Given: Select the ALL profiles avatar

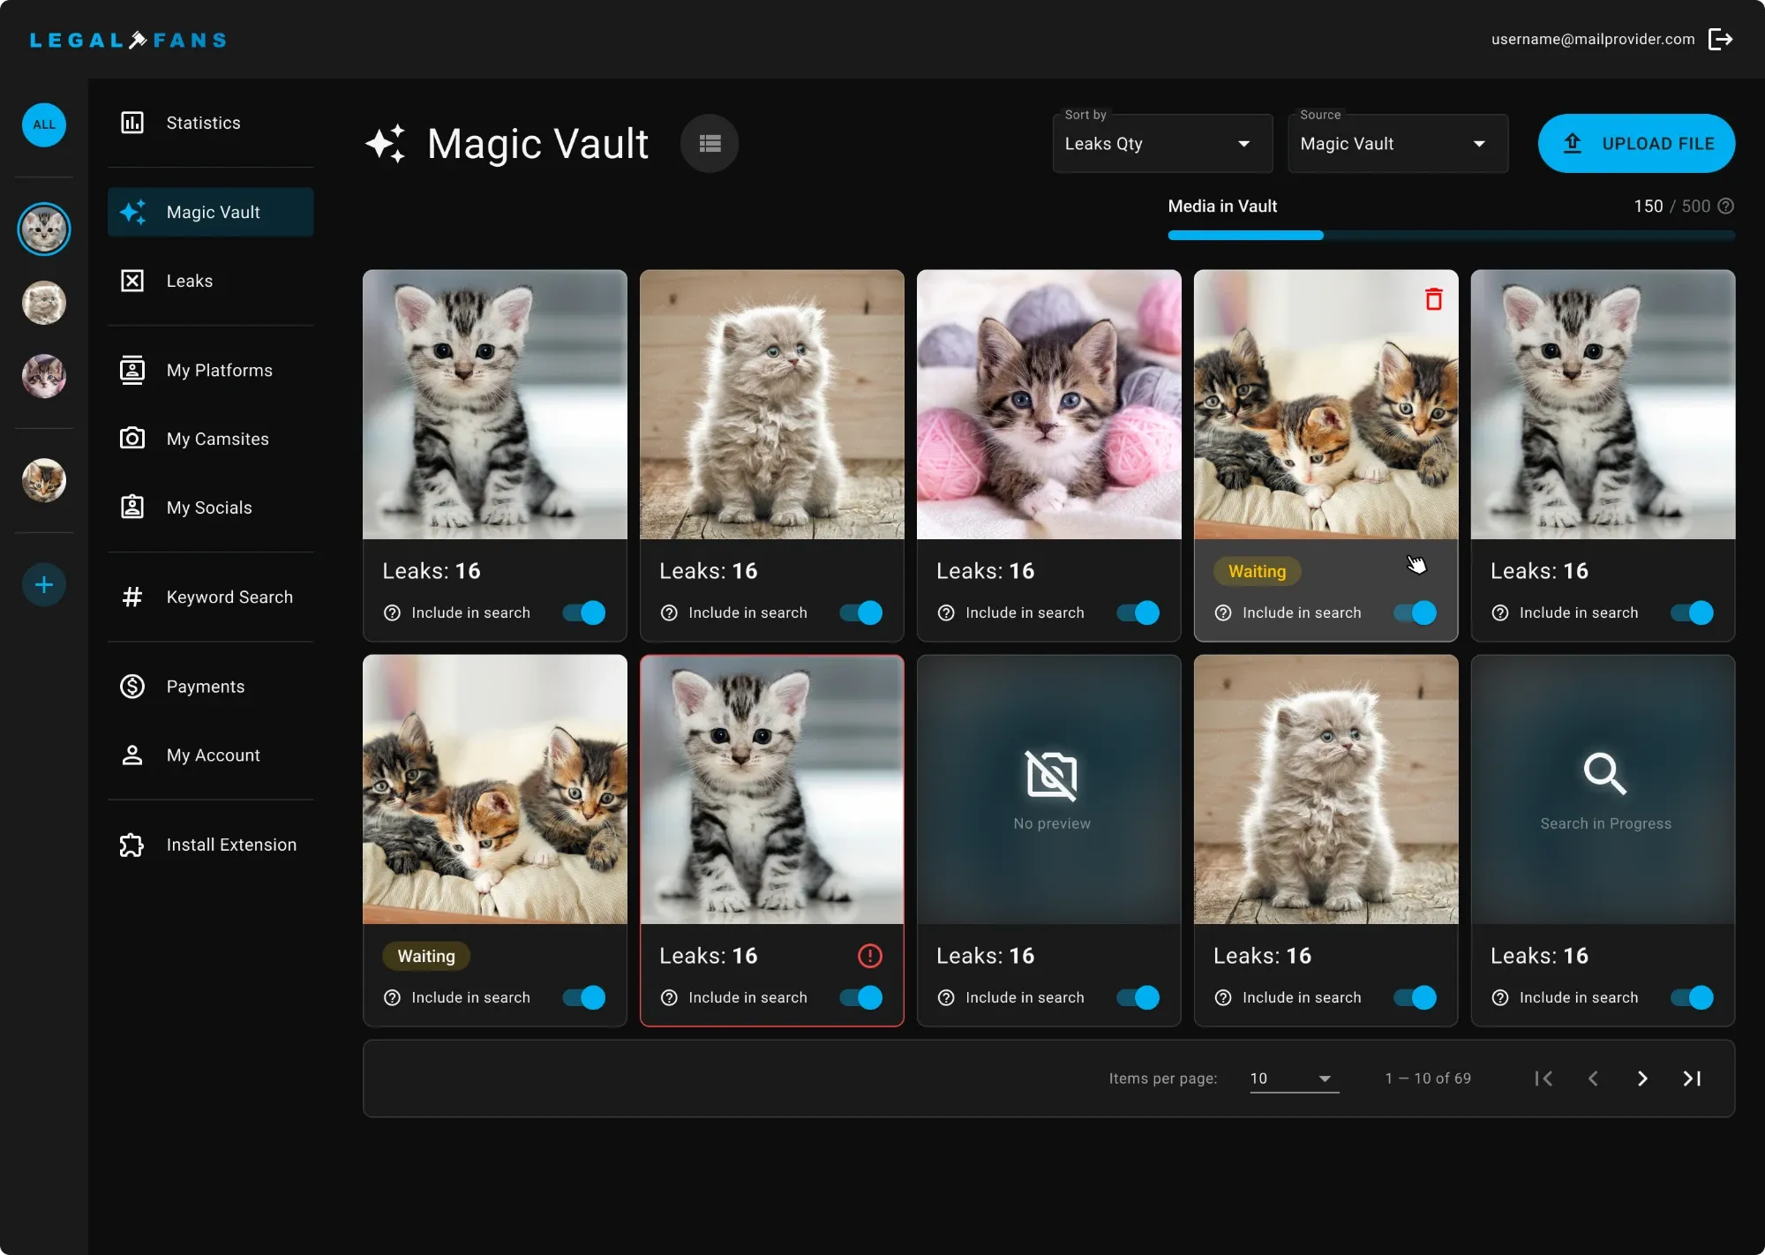Looking at the screenshot, I should click(x=44, y=124).
